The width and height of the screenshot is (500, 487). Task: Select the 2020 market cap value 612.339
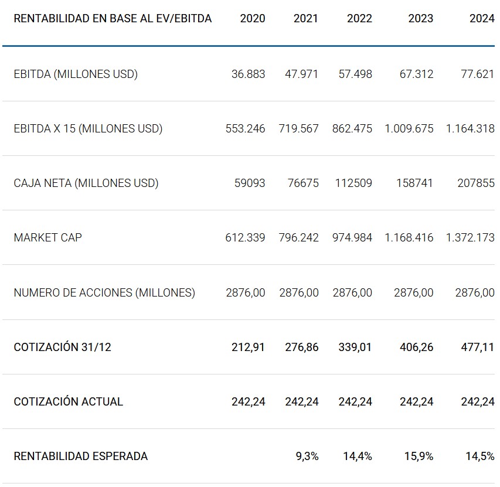click(245, 238)
